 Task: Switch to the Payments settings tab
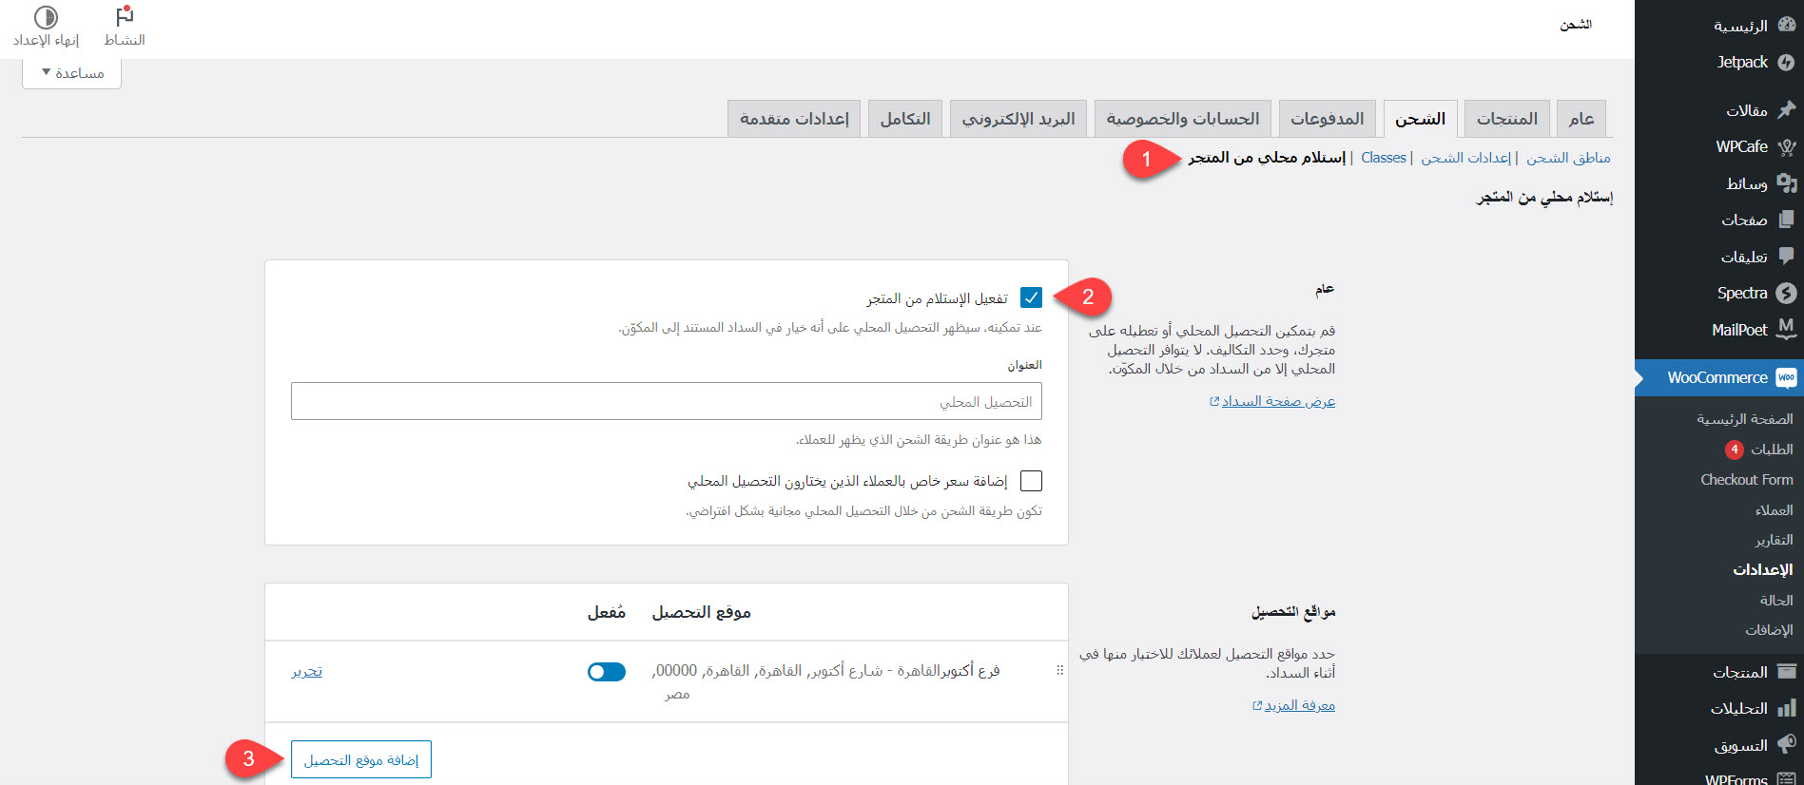pos(1327,119)
